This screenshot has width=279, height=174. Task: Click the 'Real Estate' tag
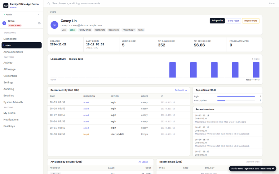100,30
